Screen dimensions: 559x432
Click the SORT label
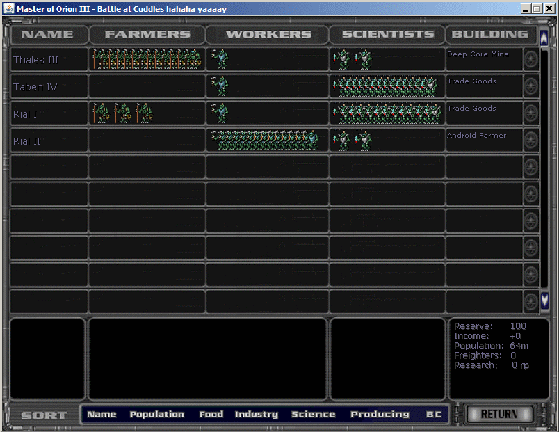44,415
